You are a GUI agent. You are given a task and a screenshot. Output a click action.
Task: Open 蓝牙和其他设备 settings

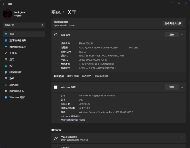coord(24,40)
